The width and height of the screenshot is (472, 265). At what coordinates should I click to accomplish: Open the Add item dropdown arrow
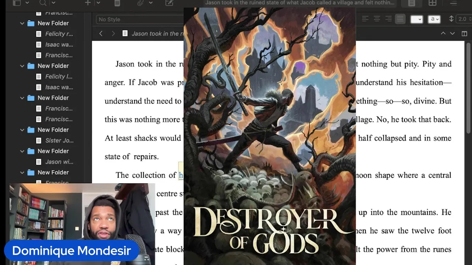coord(98,3)
